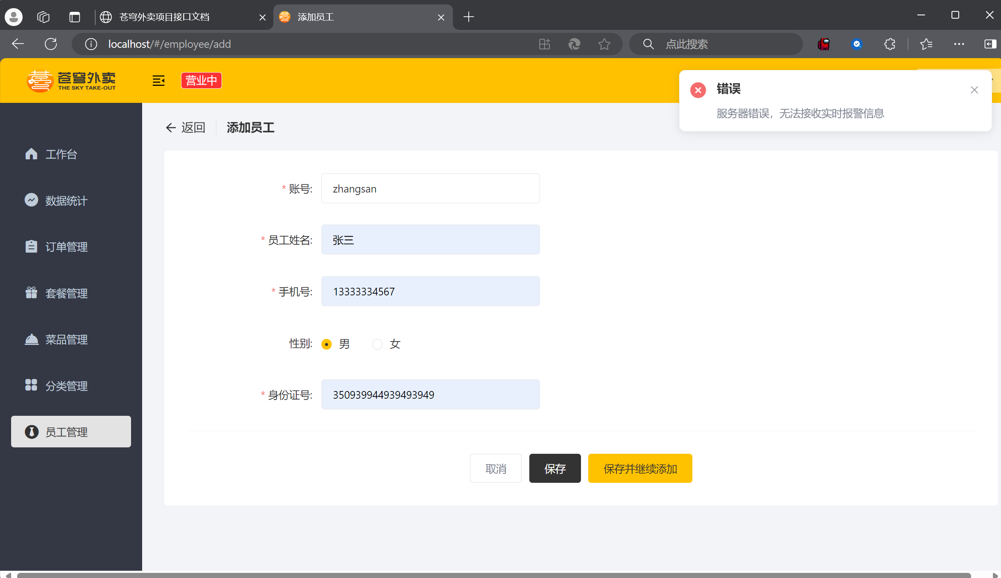
Task: Open the browser extensions puzzle icon
Action: click(x=890, y=44)
